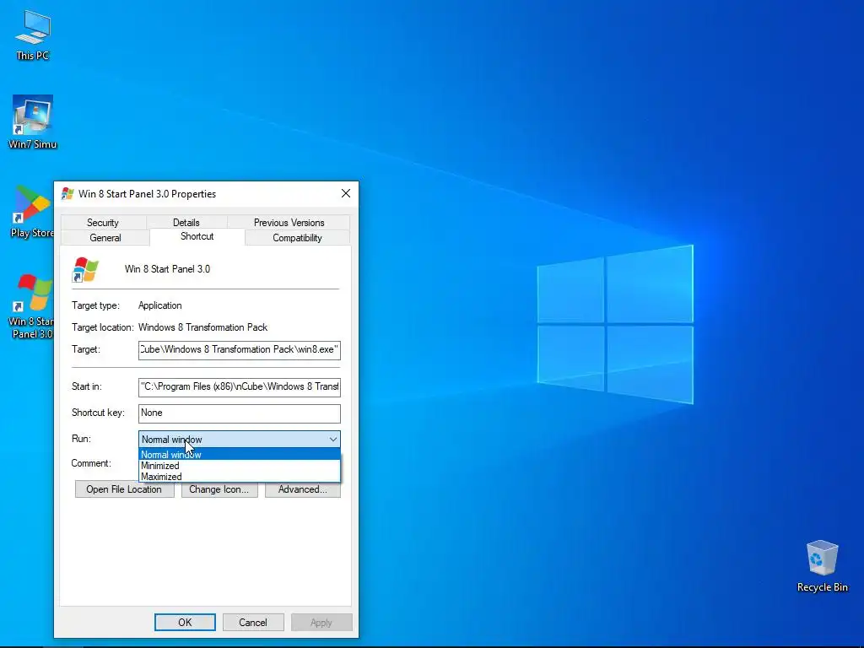The image size is (864, 648).
Task: Click the Target type value Application
Action: (x=159, y=305)
